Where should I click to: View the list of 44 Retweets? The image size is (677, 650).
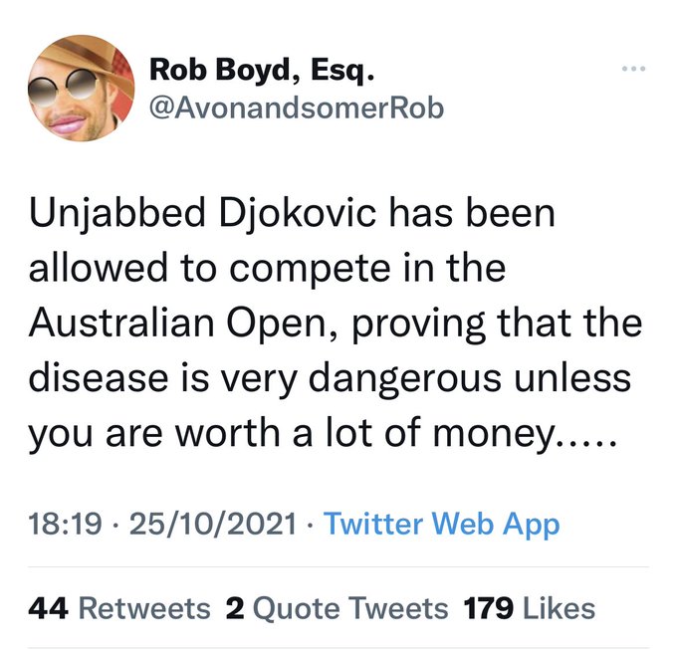point(119,607)
